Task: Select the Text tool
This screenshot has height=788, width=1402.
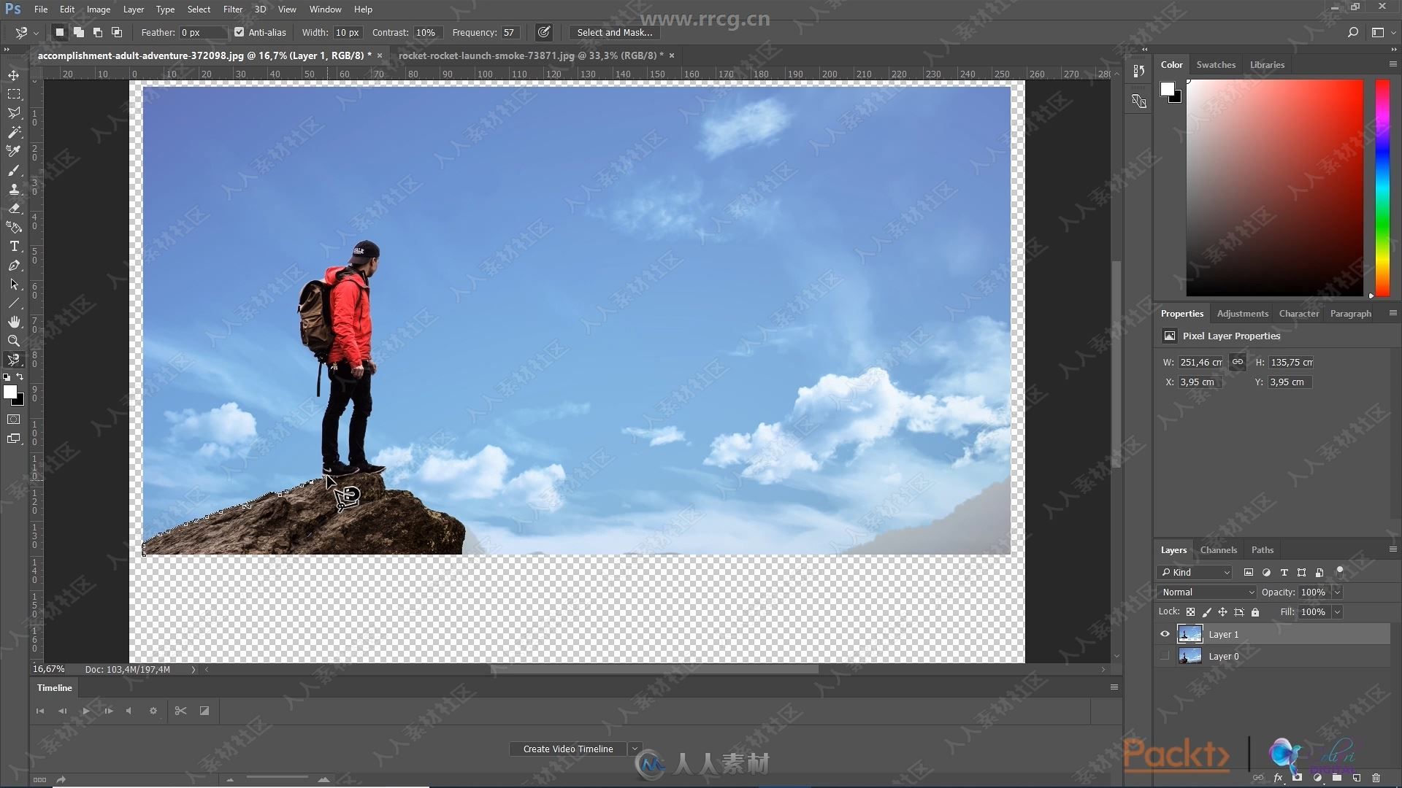Action: 15,245
